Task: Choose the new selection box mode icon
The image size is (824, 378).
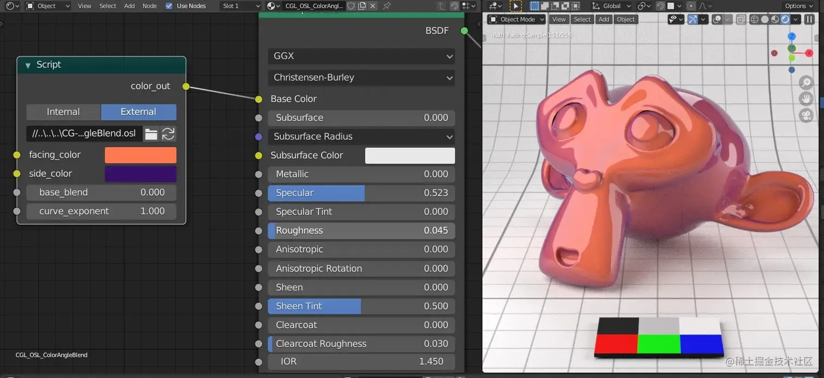Action: tap(534, 6)
